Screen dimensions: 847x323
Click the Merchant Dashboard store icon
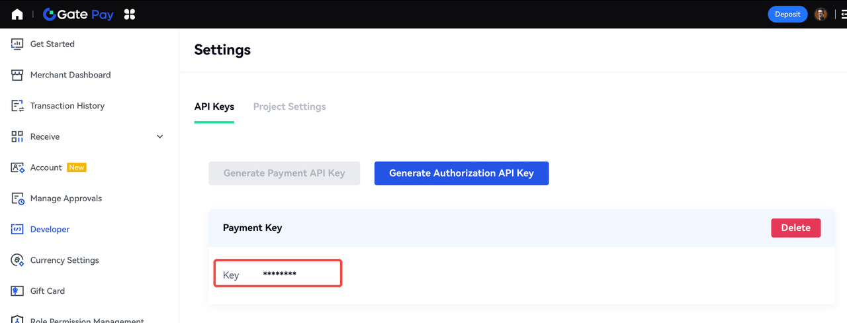18,75
